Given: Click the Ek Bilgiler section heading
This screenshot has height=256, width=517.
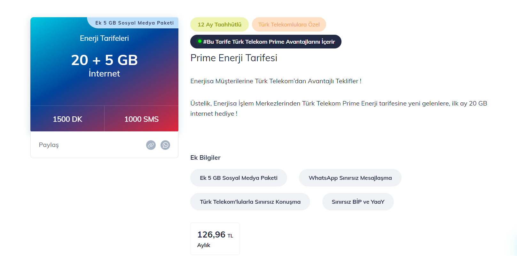Looking at the screenshot, I should point(205,157).
